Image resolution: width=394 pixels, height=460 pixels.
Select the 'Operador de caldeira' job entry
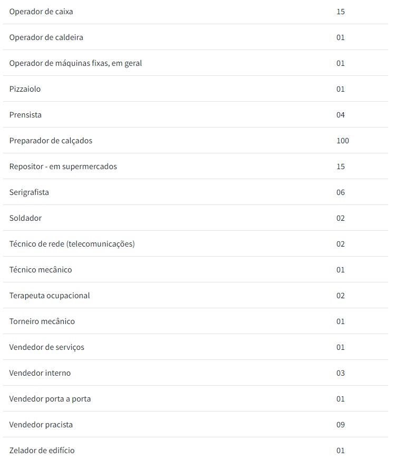click(46, 37)
